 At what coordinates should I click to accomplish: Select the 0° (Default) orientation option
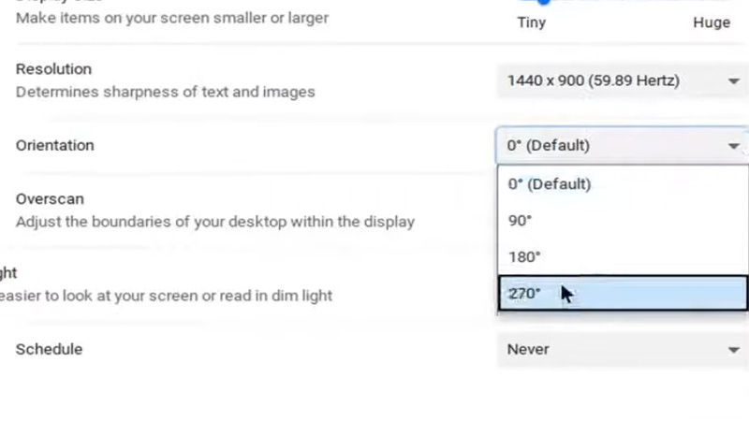coord(623,184)
